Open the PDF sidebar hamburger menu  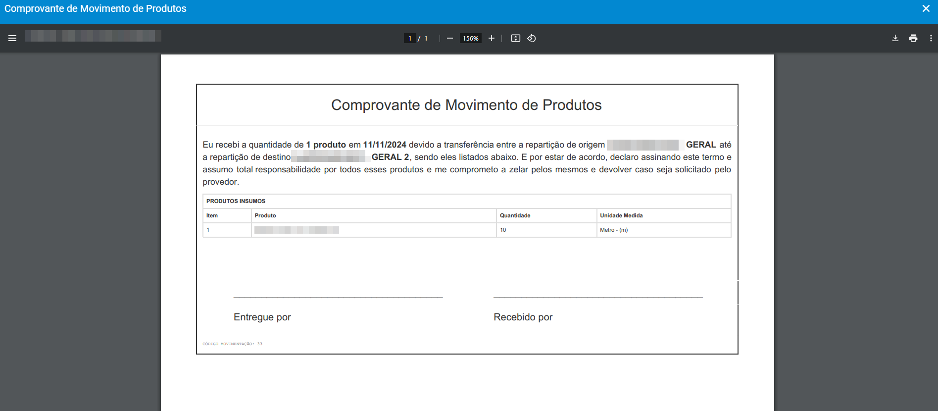12,38
